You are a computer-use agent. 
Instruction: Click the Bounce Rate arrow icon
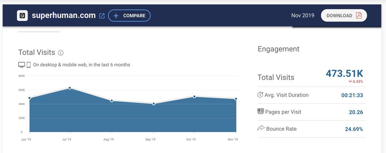point(261,129)
